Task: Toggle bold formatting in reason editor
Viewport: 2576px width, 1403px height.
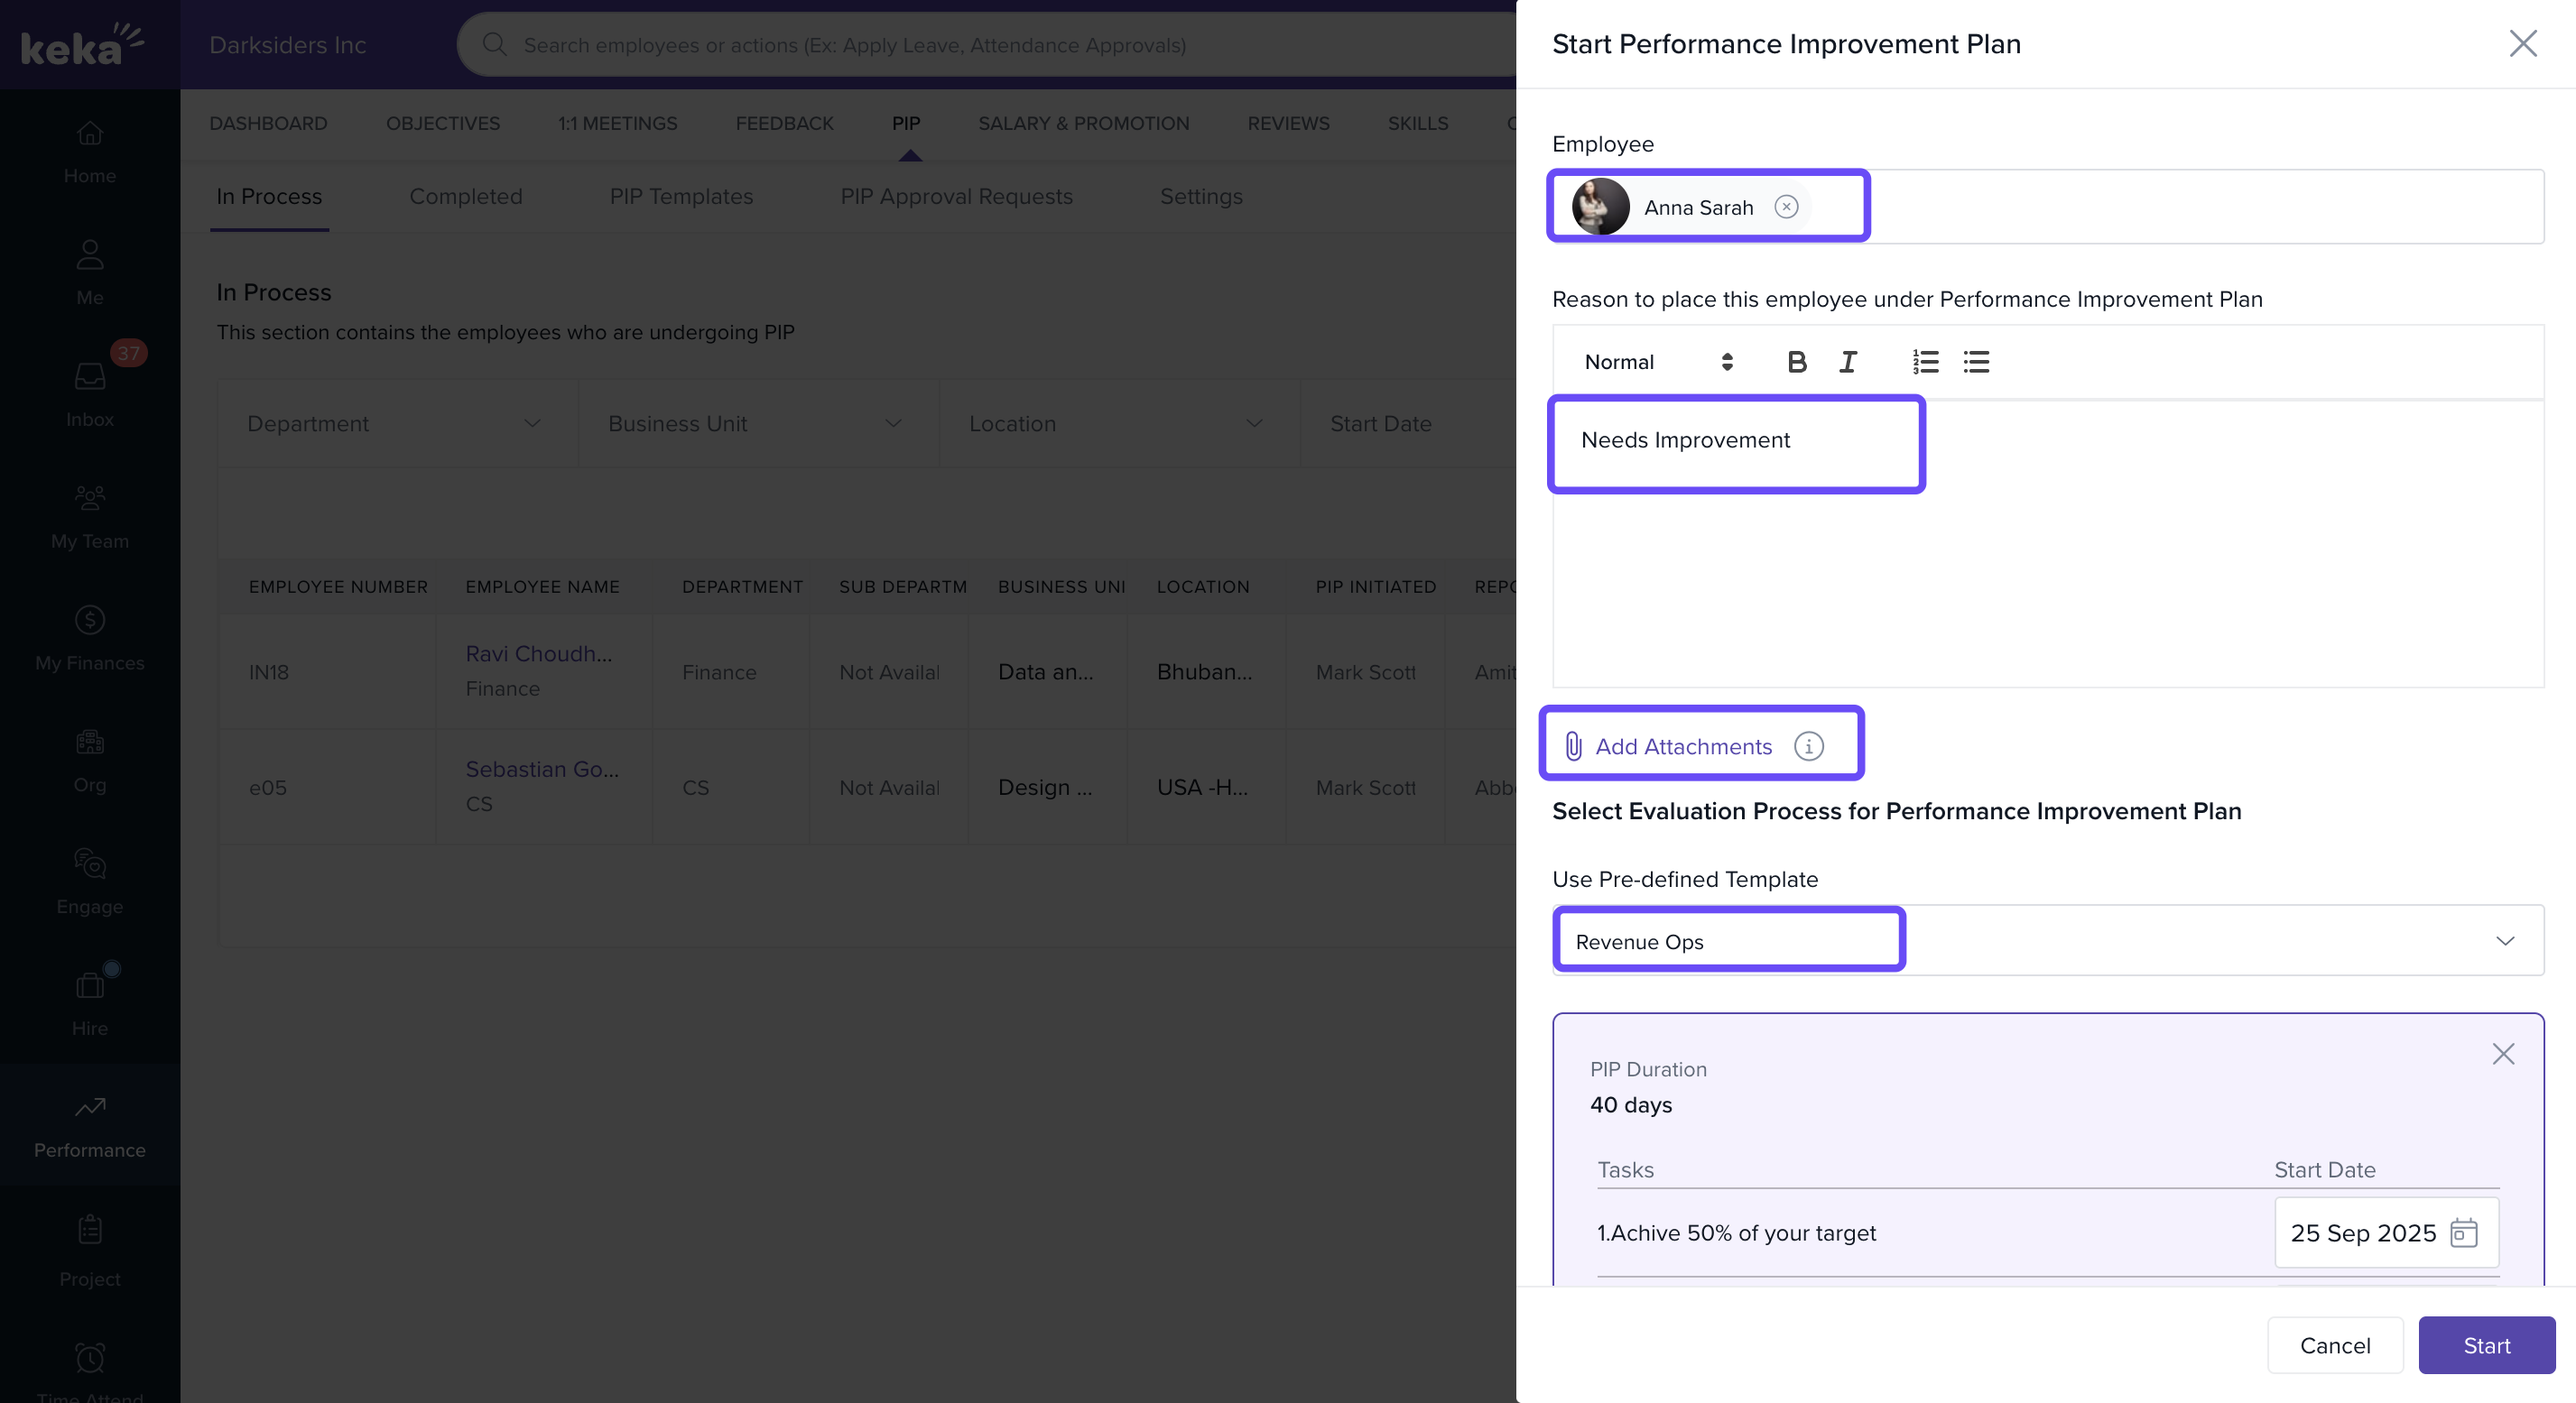Action: click(x=1796, y=362)
